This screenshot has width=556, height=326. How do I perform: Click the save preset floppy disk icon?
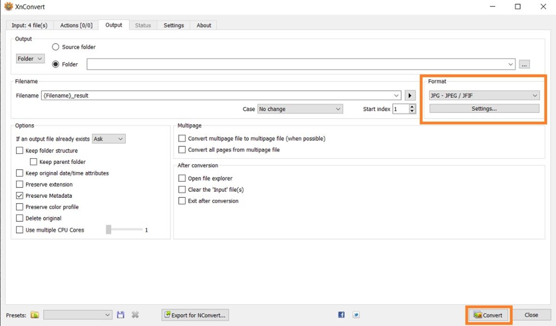pyautogui.click(x=120, y=315)
